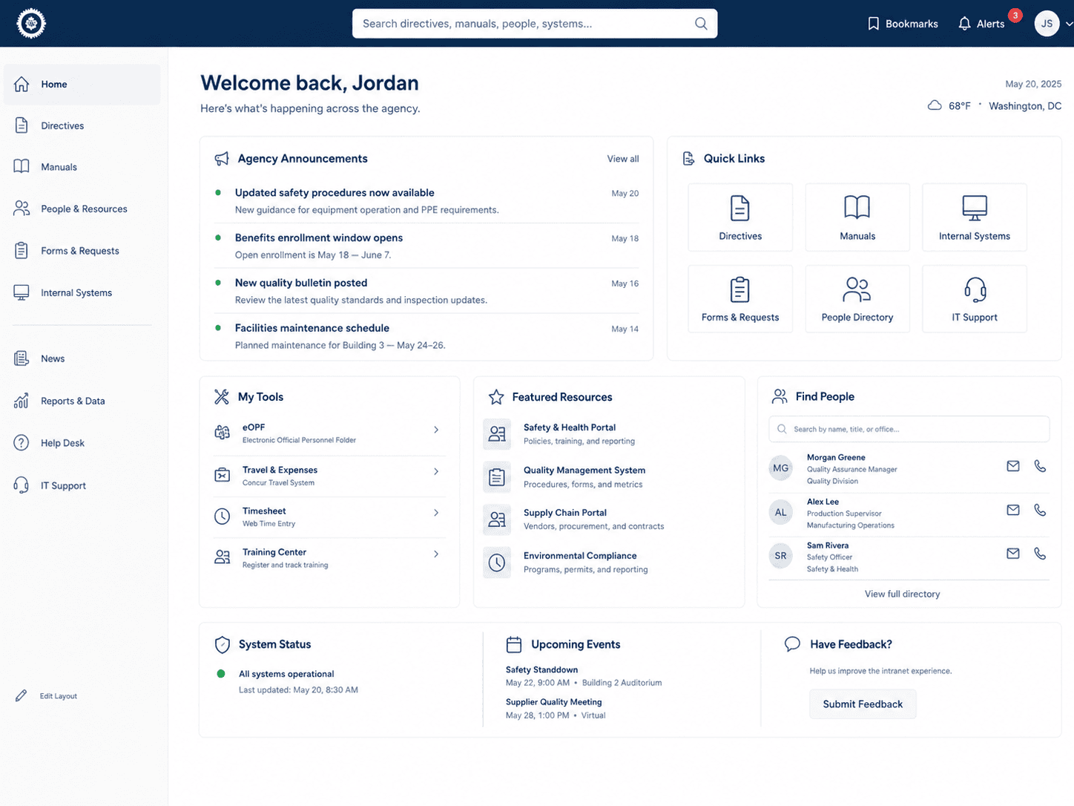The height and width of the screenshot is (806, 1074).
Task: Call Sam Rivera
Action: (x=1040, y=554)
